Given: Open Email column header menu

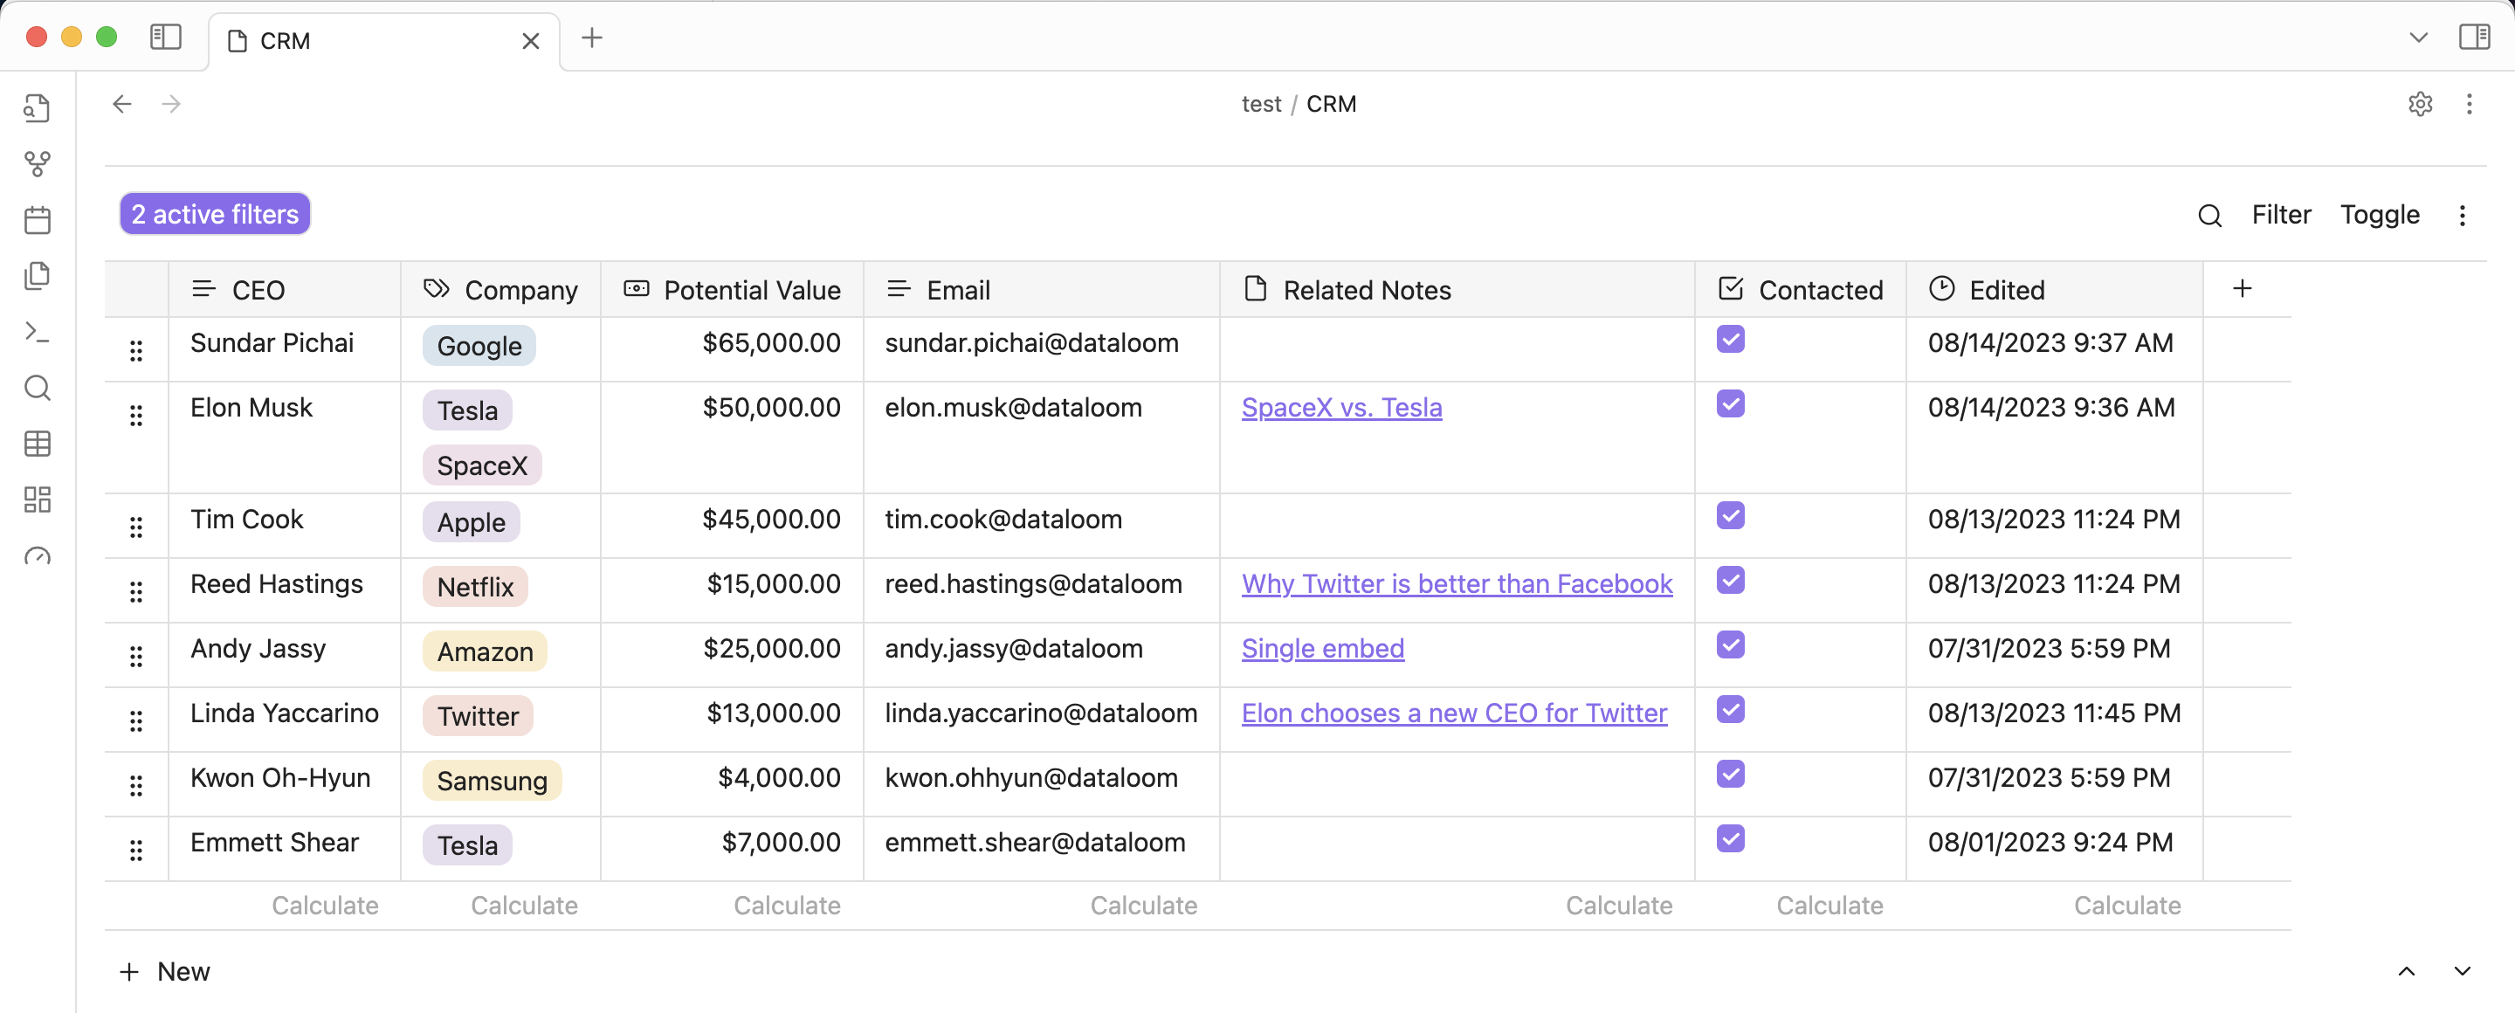Looking at the screenshot, I should tap(1042, 290).
